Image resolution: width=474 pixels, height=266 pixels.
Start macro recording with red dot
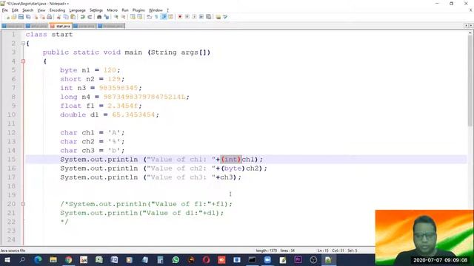pyautogui.click(x=180, y=17)
